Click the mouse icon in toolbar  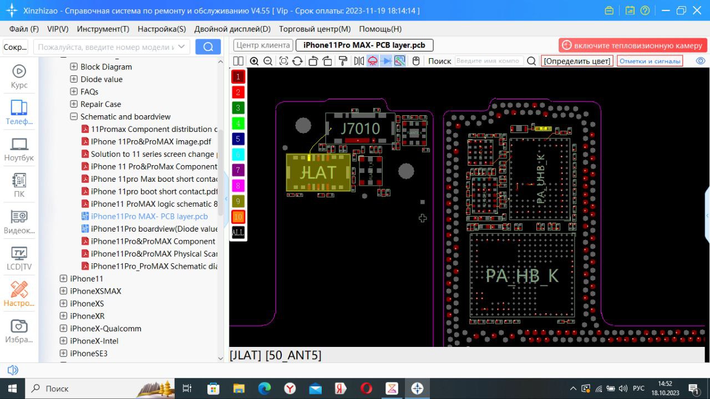coord(416,61)
